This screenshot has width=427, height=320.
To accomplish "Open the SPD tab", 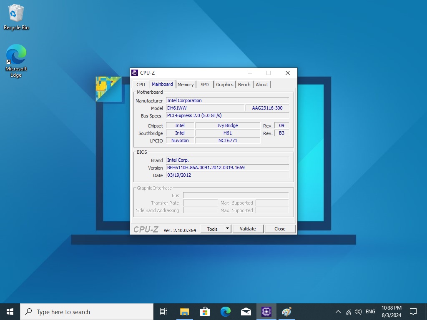I will click(204, 85).
